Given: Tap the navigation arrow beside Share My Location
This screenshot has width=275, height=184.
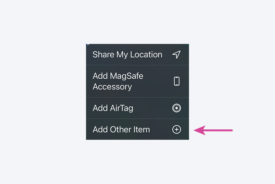Looking at the screenshot, I should [176, 55].
